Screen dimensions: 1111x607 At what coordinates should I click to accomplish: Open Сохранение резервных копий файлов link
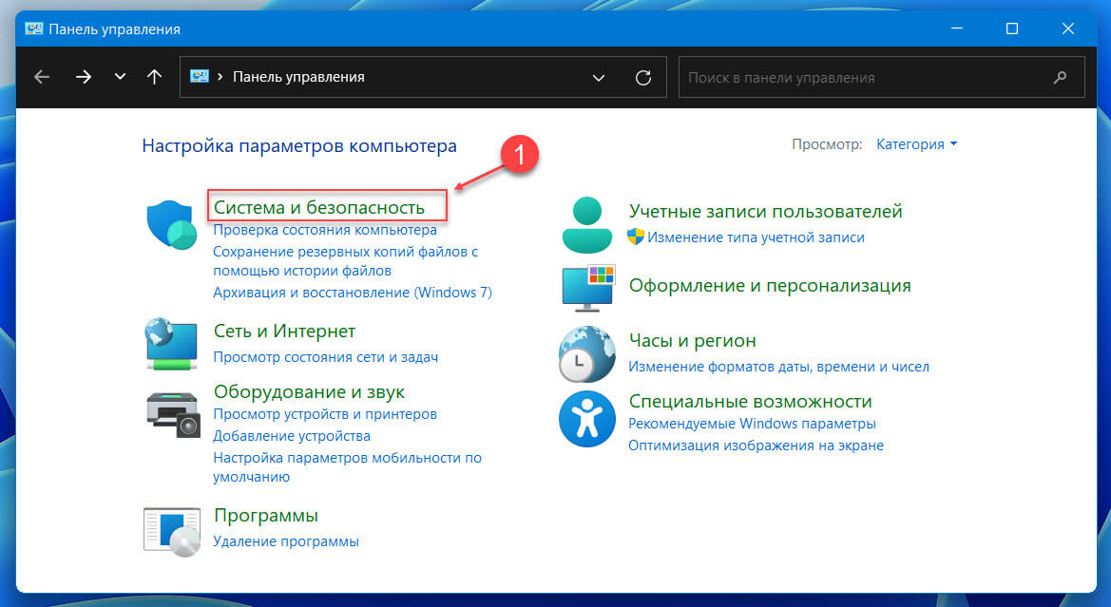click(346, 260)
